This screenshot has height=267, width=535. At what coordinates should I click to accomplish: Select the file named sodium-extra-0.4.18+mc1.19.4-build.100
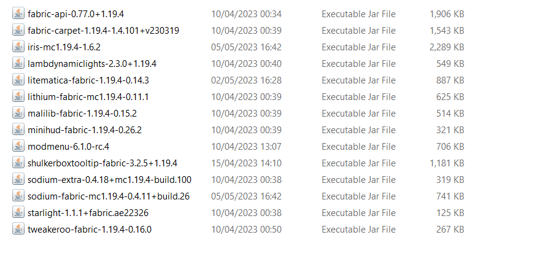point(110,180)
